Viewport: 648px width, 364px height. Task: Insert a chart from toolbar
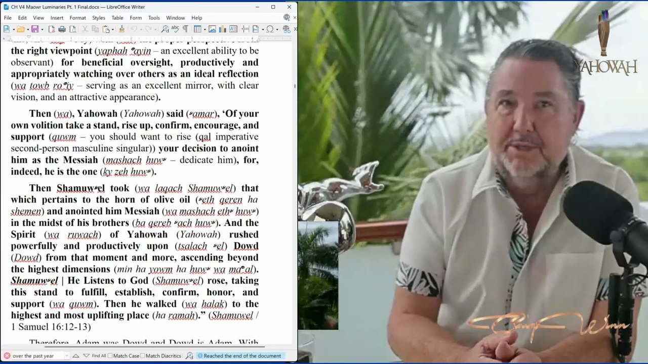point(222,29)
